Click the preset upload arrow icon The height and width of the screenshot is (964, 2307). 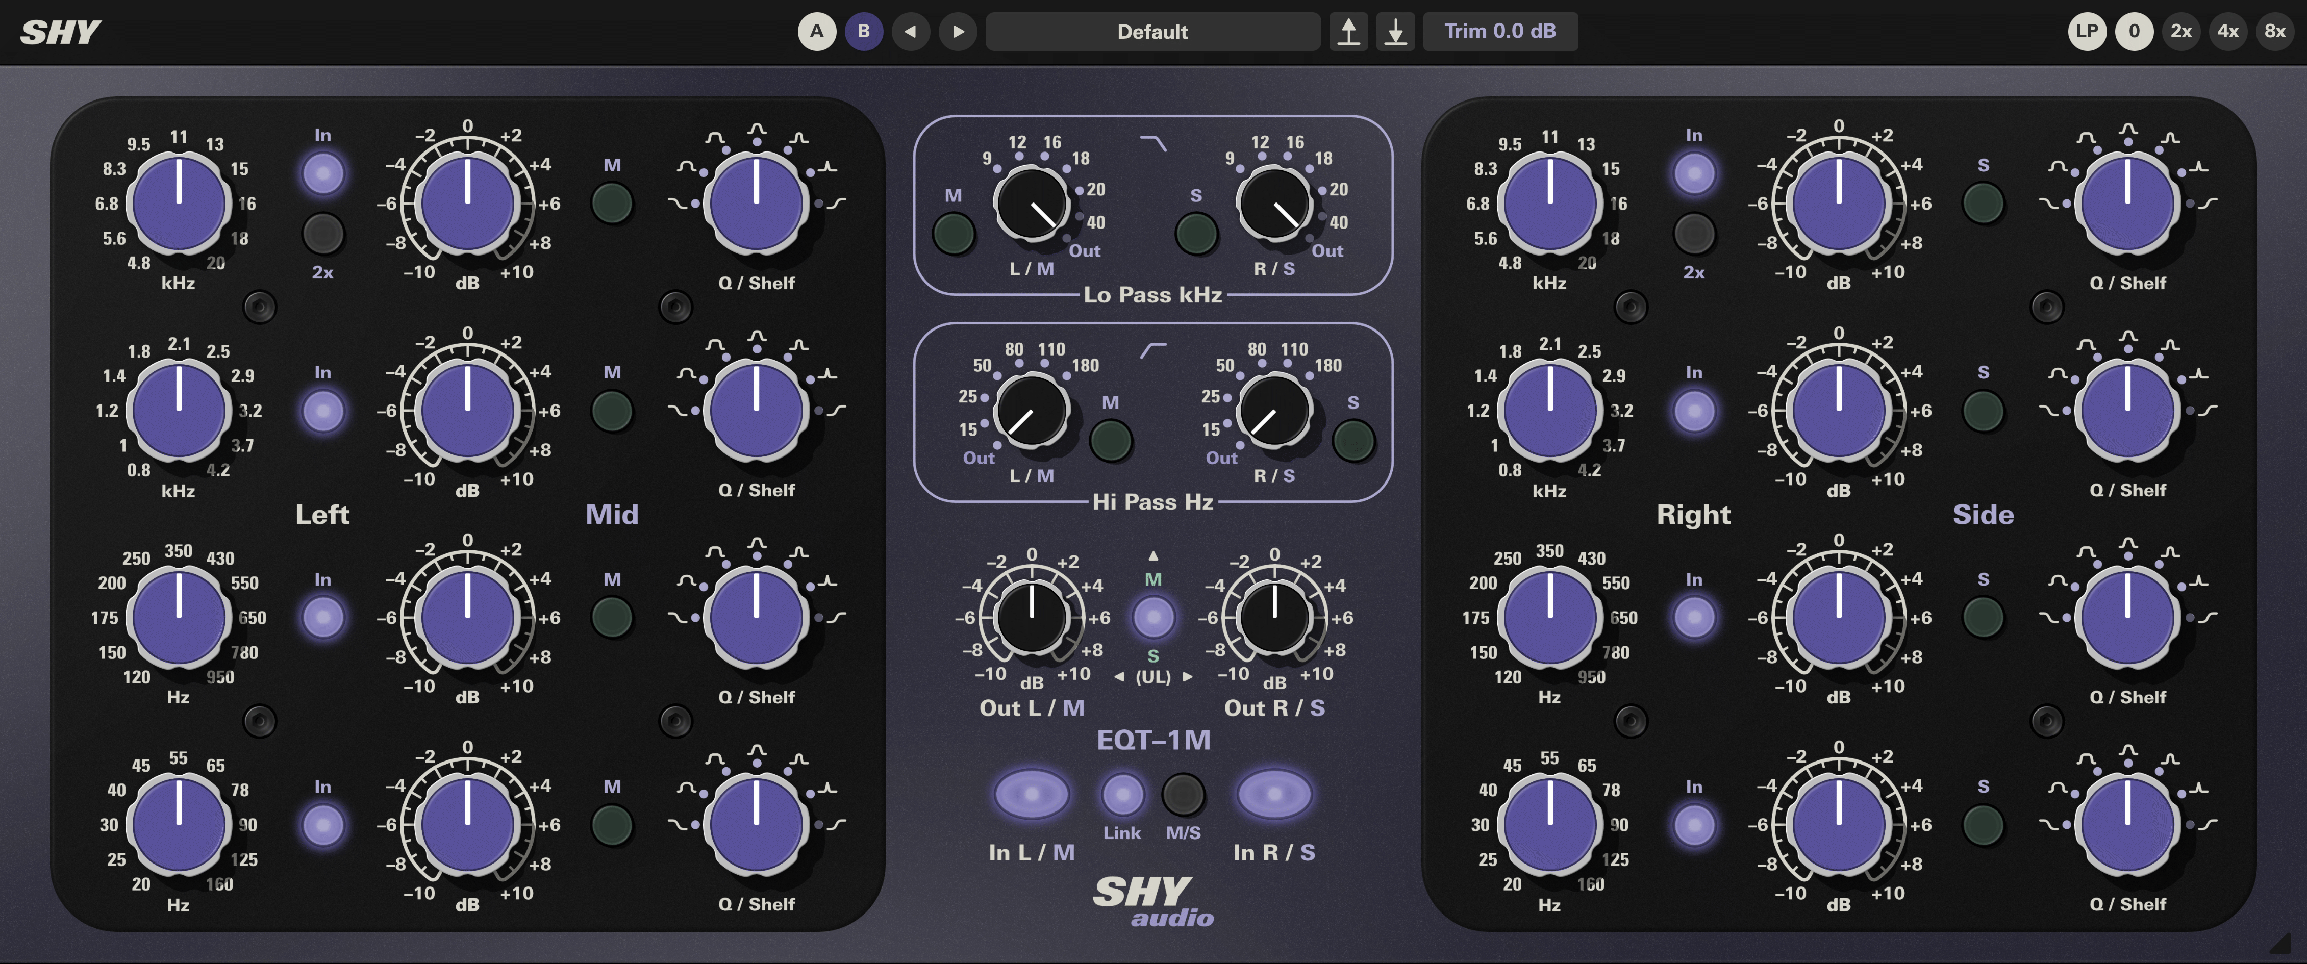(x=1348, y=31)
